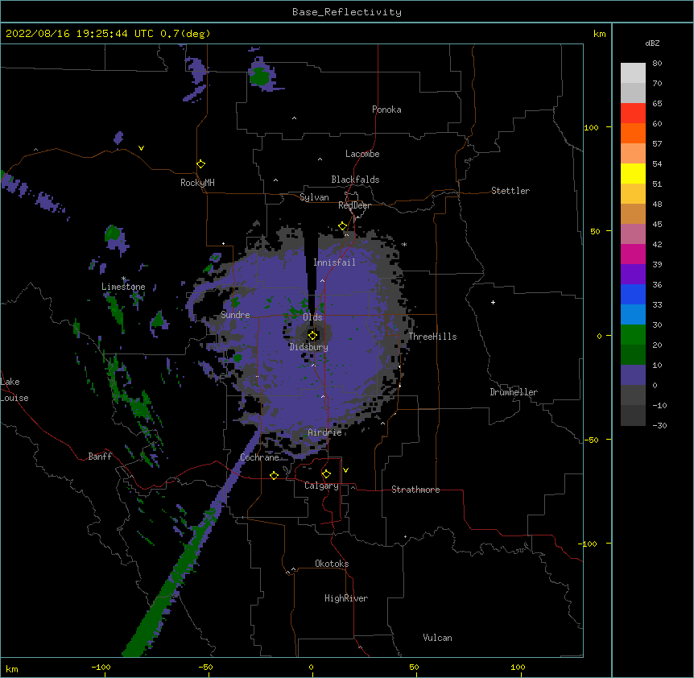Click the 45 dBZ legend value
Screen dimensions: 694x678
tap(657, 225)
